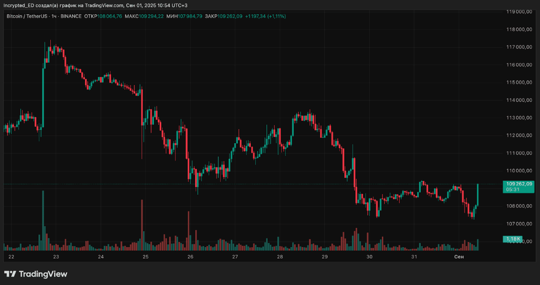Click the 111 000,00 price axis label
540x285 pixels.
(x=519, y=153)
